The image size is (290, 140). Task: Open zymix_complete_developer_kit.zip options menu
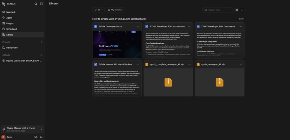[x=189, y=64]
